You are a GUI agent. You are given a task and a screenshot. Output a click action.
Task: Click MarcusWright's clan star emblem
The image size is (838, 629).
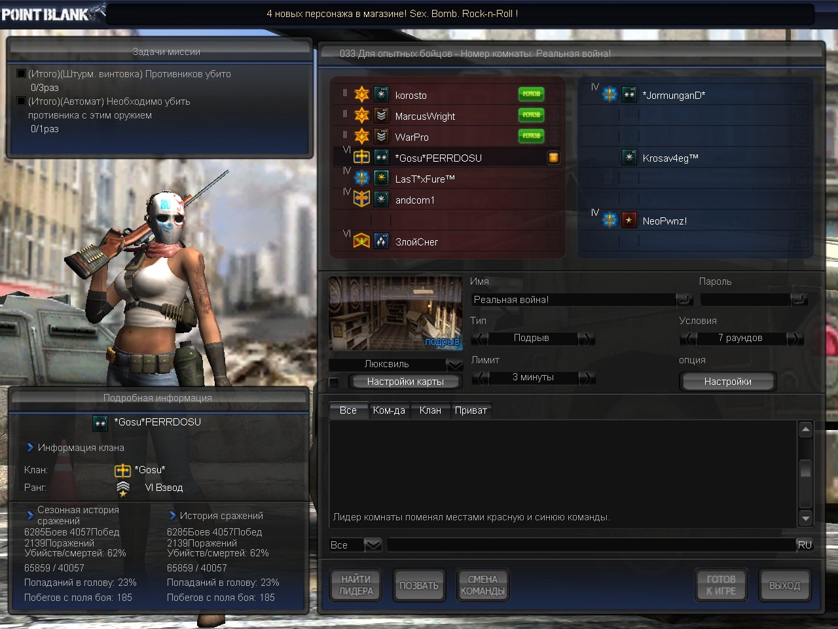362,115
